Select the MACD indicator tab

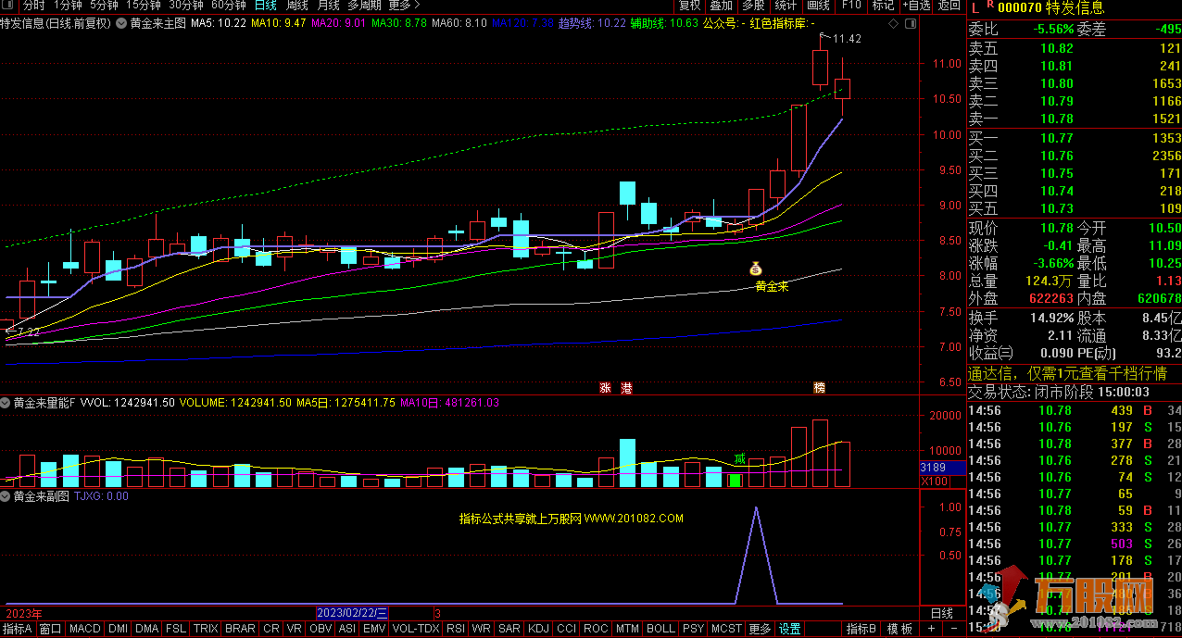(x=85, y=629)
